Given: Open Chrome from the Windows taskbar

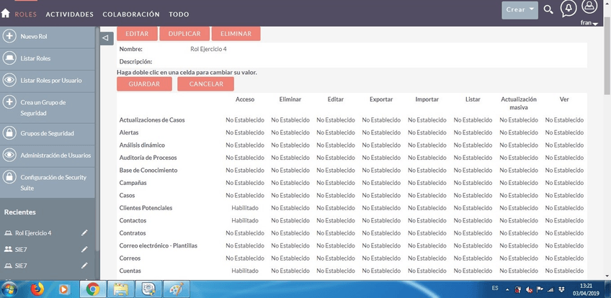Looking at the screenshot, I should [x=93, y=289].
